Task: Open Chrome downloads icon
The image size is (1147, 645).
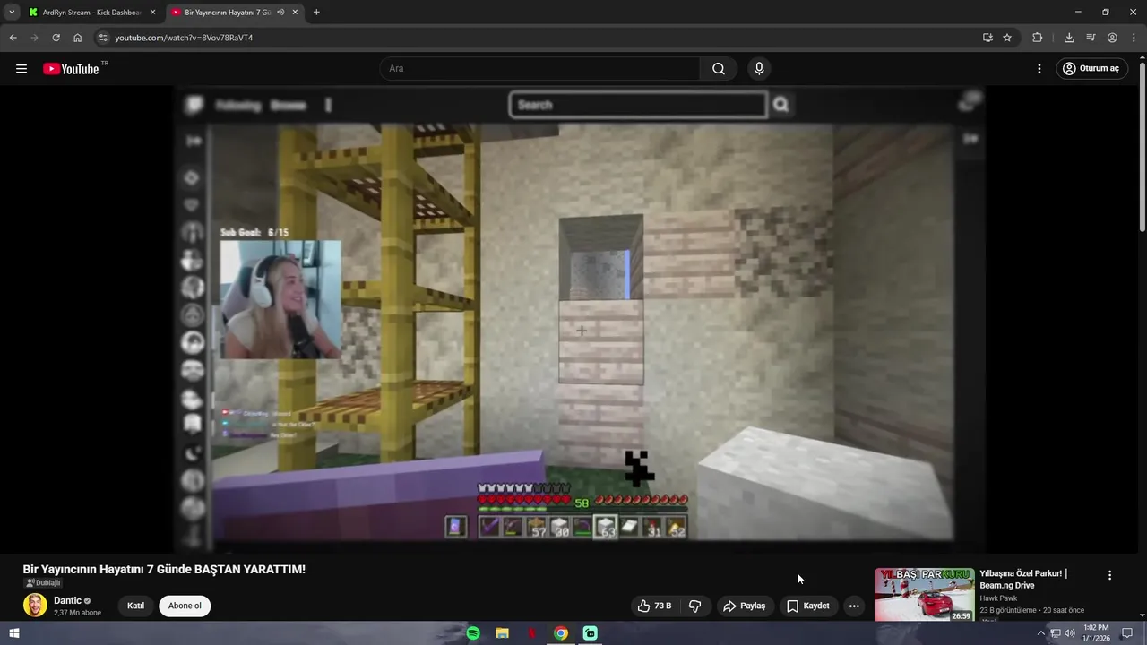Action: [x=1069, y=38]
